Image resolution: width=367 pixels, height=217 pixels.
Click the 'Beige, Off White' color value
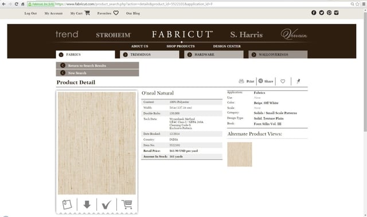pos(266,103)
